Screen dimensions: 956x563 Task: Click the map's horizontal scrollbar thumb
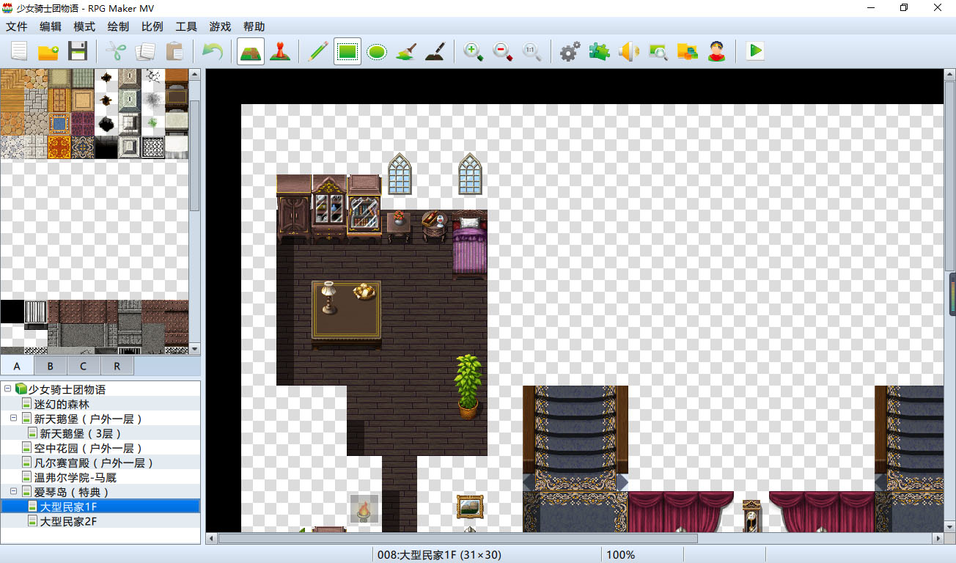pos(457,538)
